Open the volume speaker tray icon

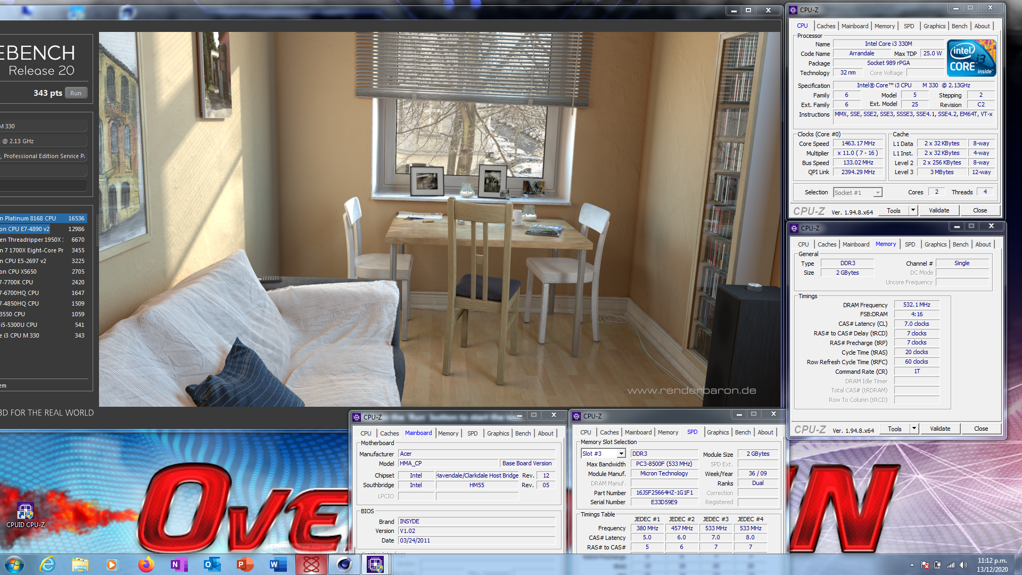[x=963, y=565]
